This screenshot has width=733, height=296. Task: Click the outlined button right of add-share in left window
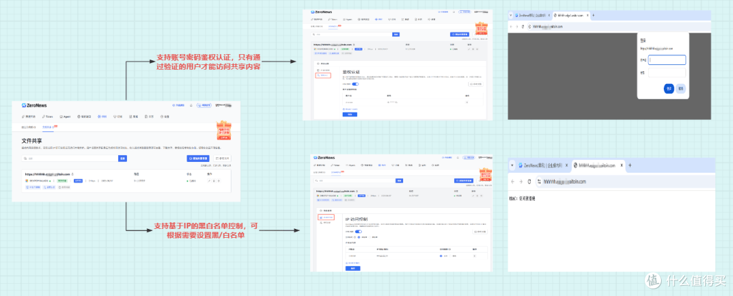pyautogui.click(x=222, y=158)
